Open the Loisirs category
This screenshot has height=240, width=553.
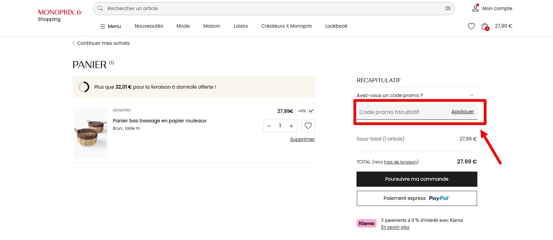(x=241, y=26)
